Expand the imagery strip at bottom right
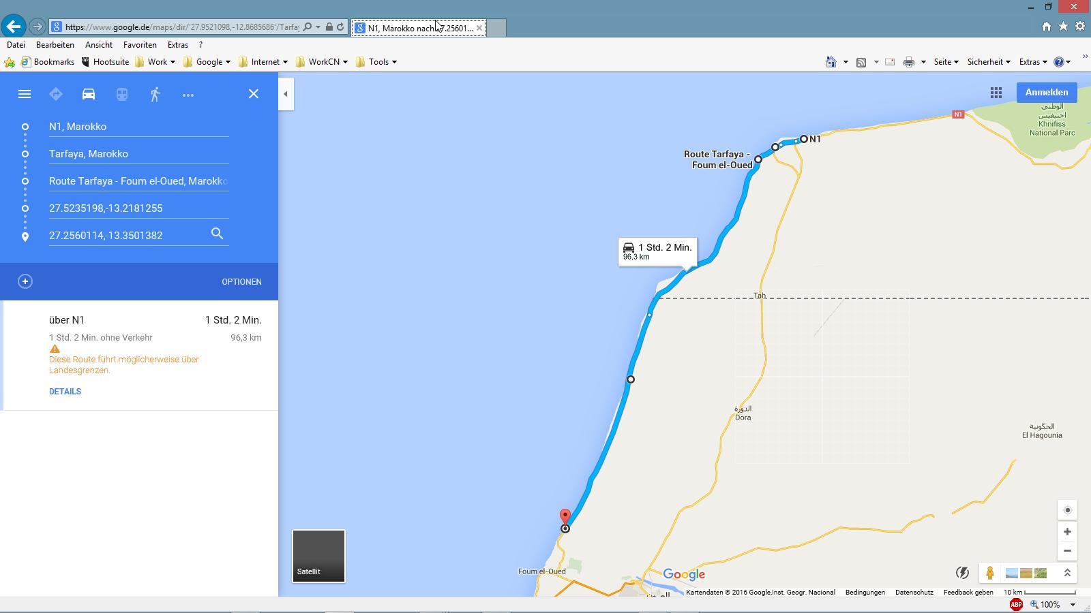Screen dimensions: 1091x613 coord(1067,573)
